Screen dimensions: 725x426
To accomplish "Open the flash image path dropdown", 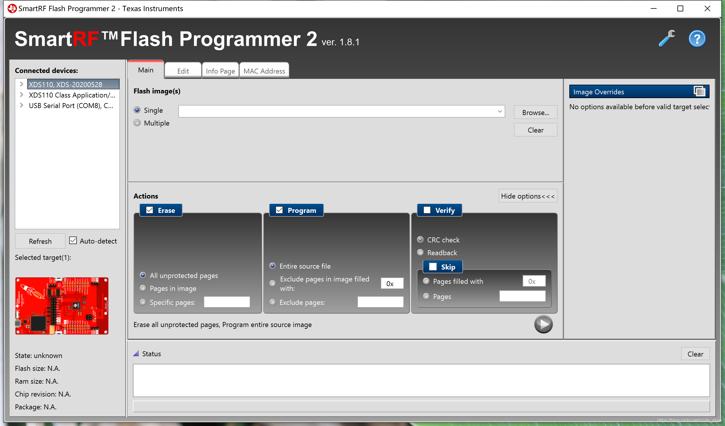I will tap(500, 111).
